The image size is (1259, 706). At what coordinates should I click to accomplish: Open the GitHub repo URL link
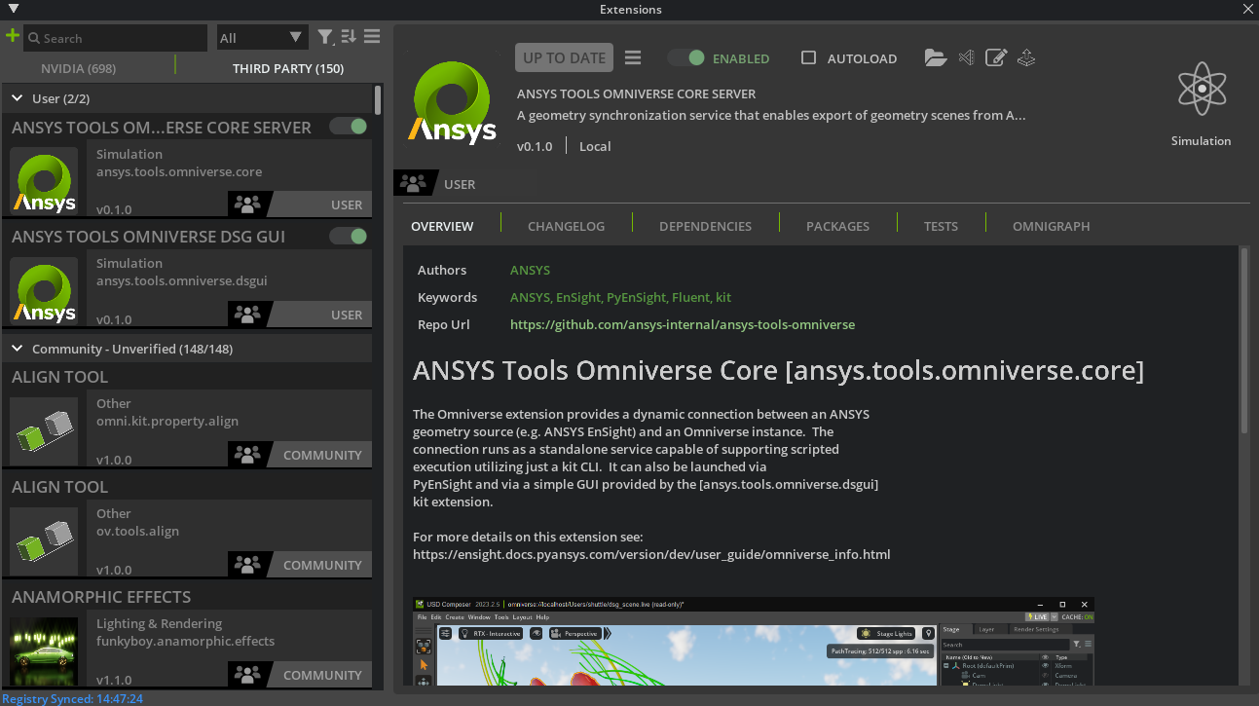pyautogui.click(x=683, y=324)
